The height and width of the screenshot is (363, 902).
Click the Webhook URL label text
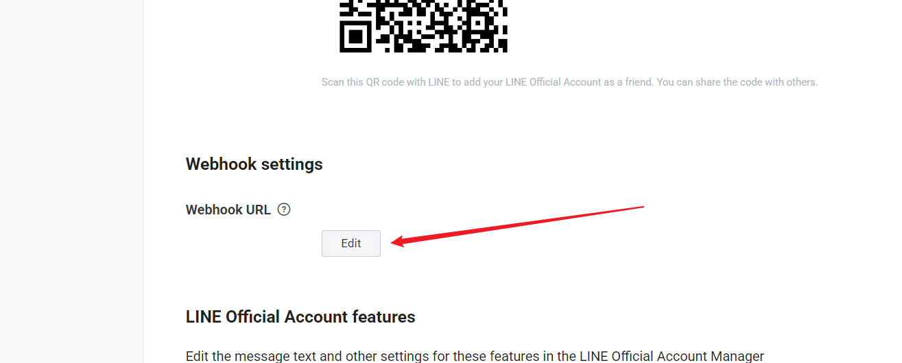[228, 210]
